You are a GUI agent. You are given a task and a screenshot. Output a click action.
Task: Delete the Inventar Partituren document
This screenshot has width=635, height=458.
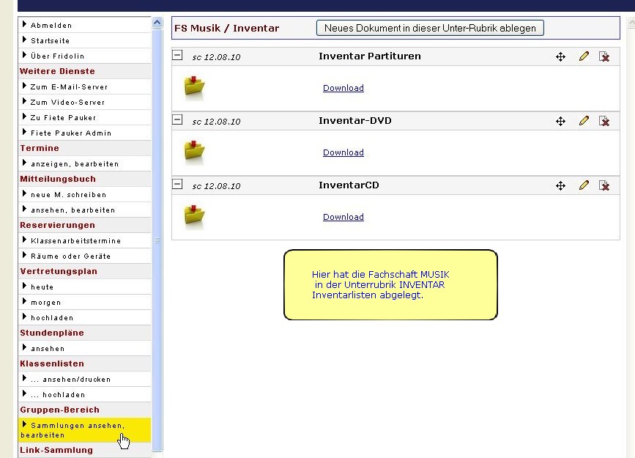coord(604,56)
